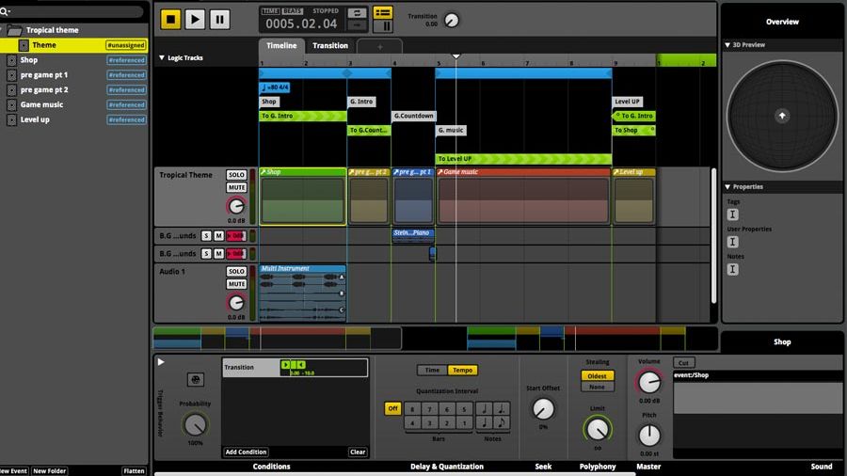Image resolution: width=847 pixels, height=476 pixels.
Task: Open the Timeline tab
Action: pyautogui.click(x=281, y=46)
